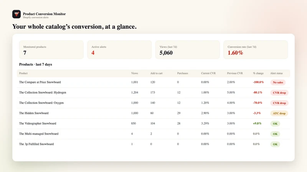
Task: Click the % change column header
Action: tap(258, 73)
